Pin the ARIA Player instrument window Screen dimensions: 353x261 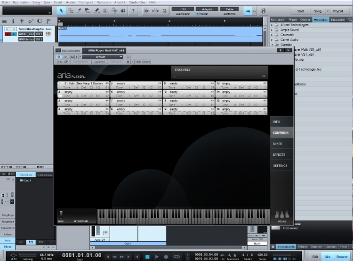click(281, 50)
